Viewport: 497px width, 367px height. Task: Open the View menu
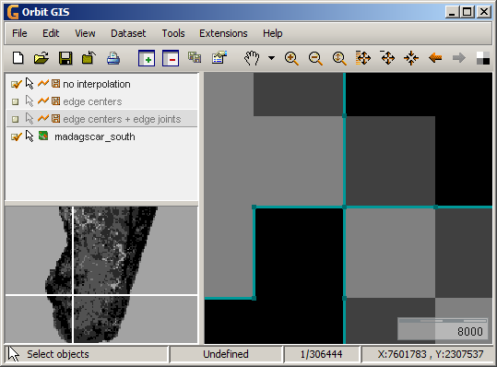pyautogui.click(x=85, y=33)
